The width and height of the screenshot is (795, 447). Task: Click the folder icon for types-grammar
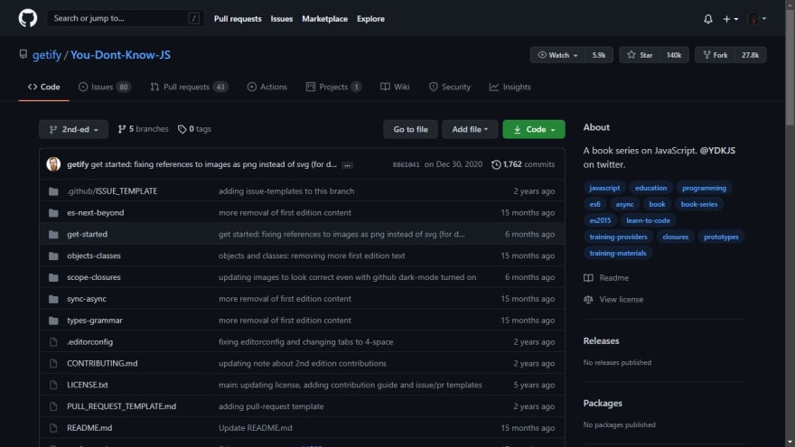pyautogui.click(x=53, y=321)
